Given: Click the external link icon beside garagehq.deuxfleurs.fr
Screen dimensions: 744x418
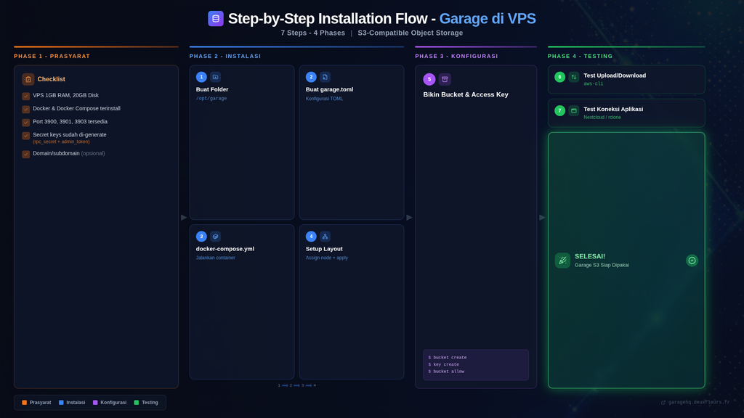Looking at the screenshot, I should [663, 402].
